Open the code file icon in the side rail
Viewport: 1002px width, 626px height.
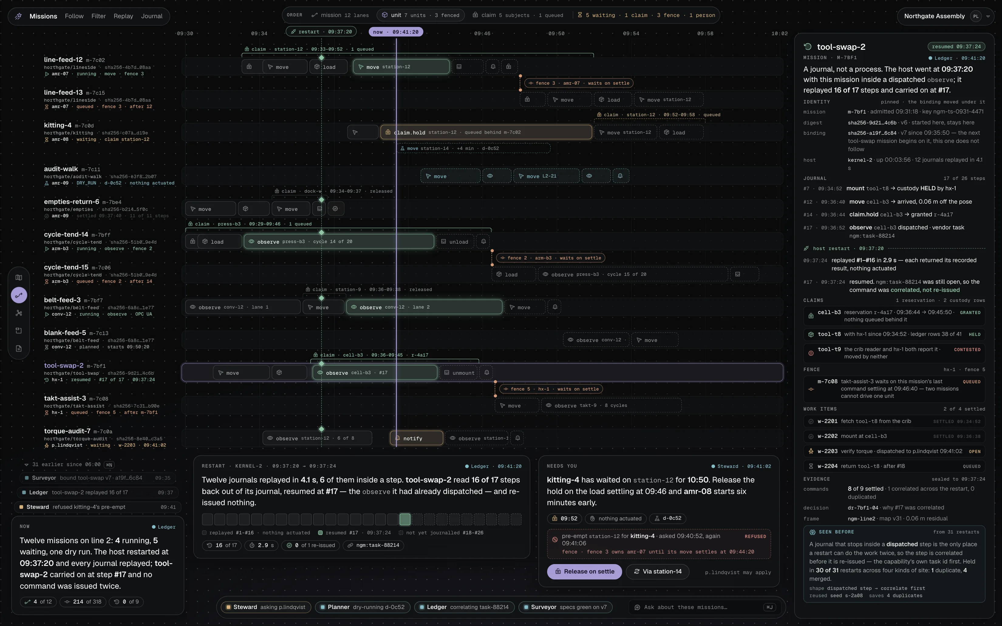(19, 330)
